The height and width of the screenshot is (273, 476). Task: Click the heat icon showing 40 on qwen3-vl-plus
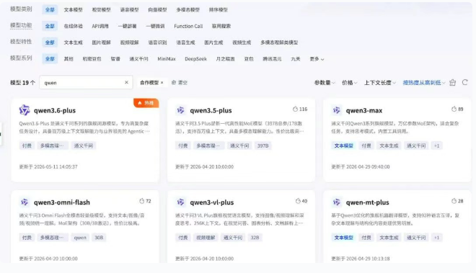click(298, 201)
